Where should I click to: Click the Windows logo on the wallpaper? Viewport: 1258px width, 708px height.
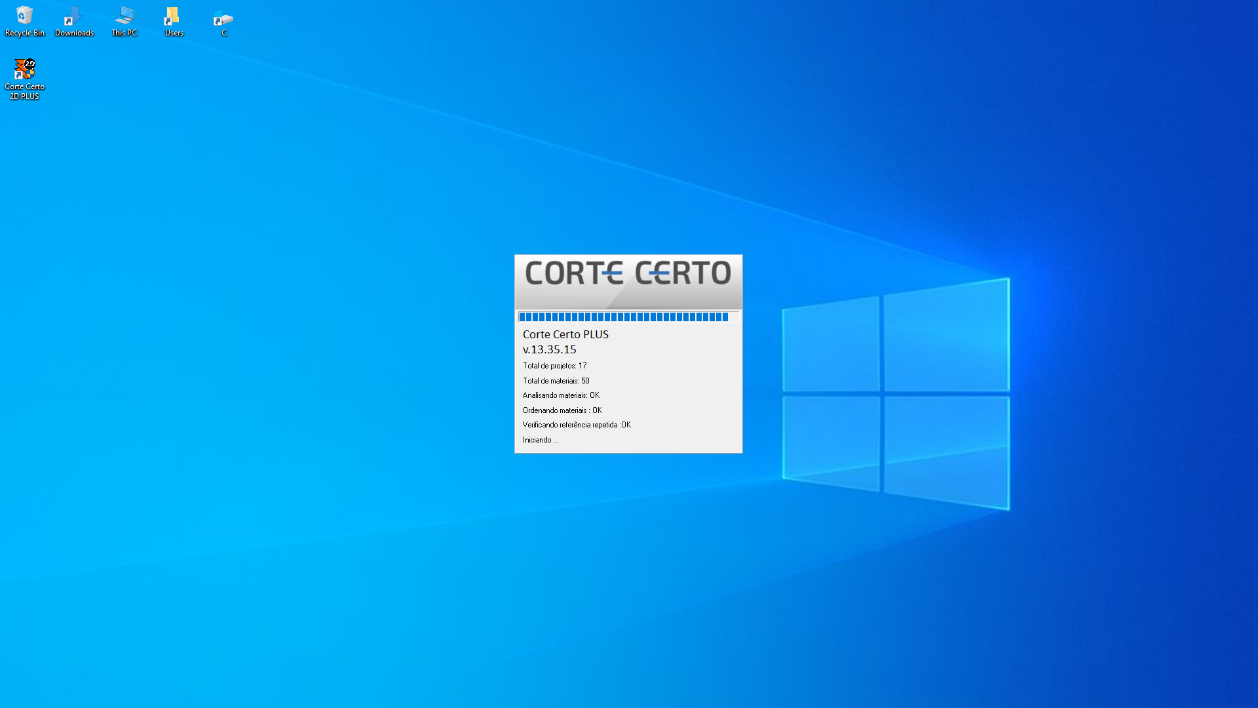coord(895,393)
